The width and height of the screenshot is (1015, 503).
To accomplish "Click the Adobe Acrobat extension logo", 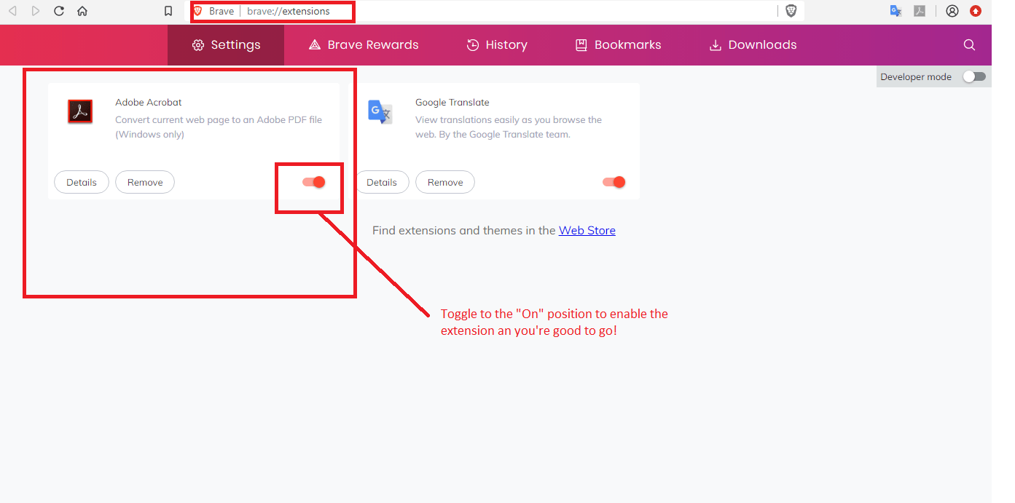I will (80, 111).
